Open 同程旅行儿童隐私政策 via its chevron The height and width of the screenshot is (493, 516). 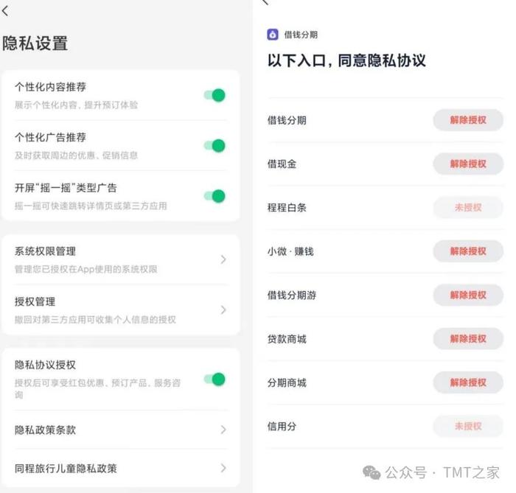point(223,468)
